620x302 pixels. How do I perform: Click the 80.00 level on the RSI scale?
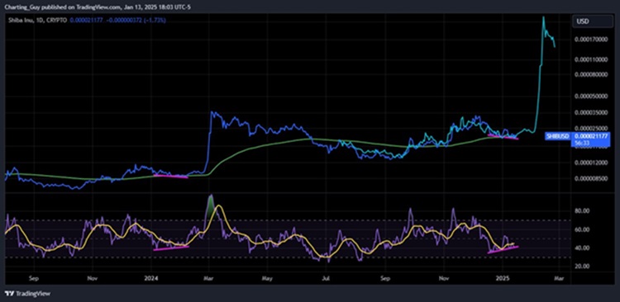coord(583,211)
